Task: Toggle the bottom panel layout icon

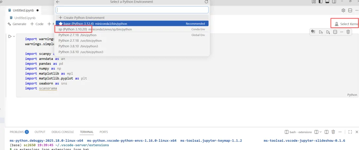Action: click(327, 1)
